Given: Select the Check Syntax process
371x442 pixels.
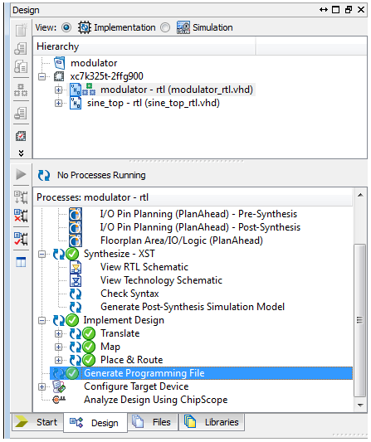Looking at the screenshot, I should coord(129,294).
